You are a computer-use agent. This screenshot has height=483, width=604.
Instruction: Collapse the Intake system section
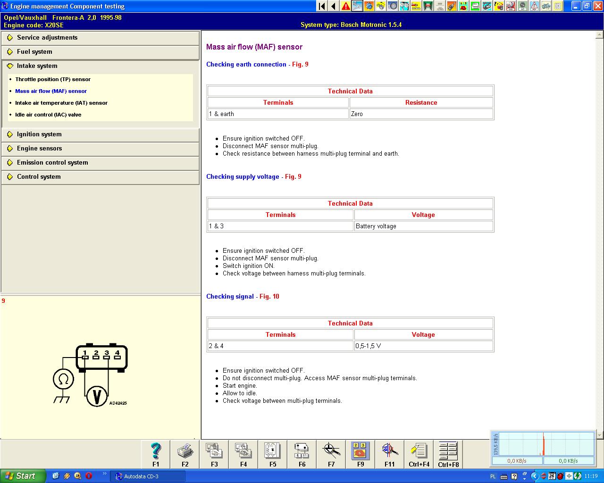(37, 66)
